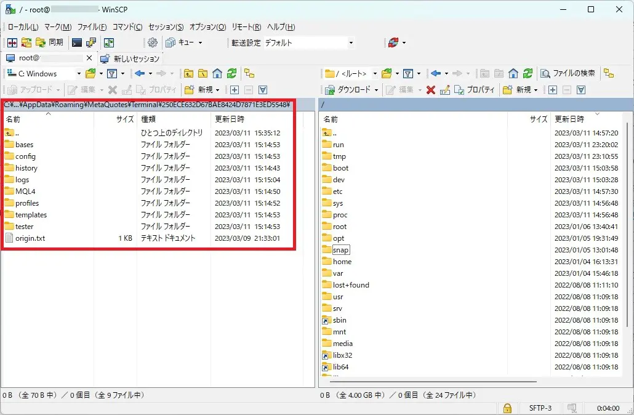
Task: Switch to 新しいセッション tab
Action: [130, 58]
